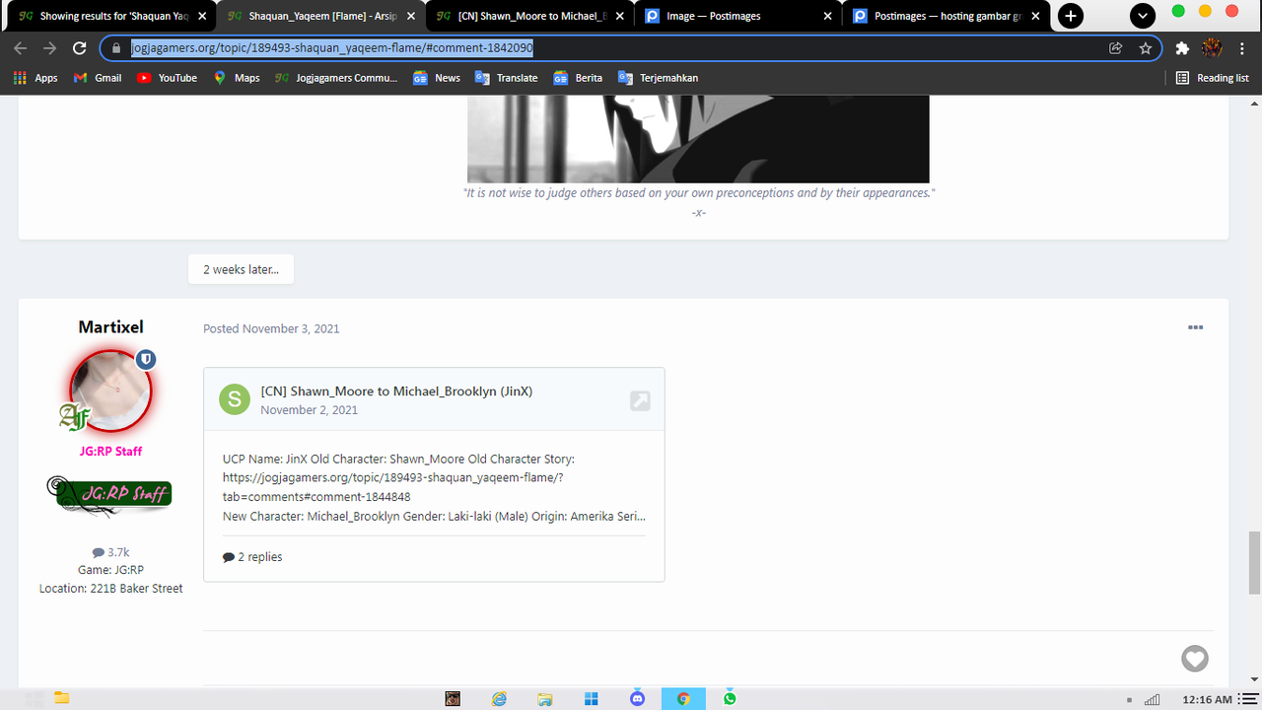Screen dimensions: 1262x710
Task: Close the [CN] Shawn_Moore tab
Action: tap(620, 16)
